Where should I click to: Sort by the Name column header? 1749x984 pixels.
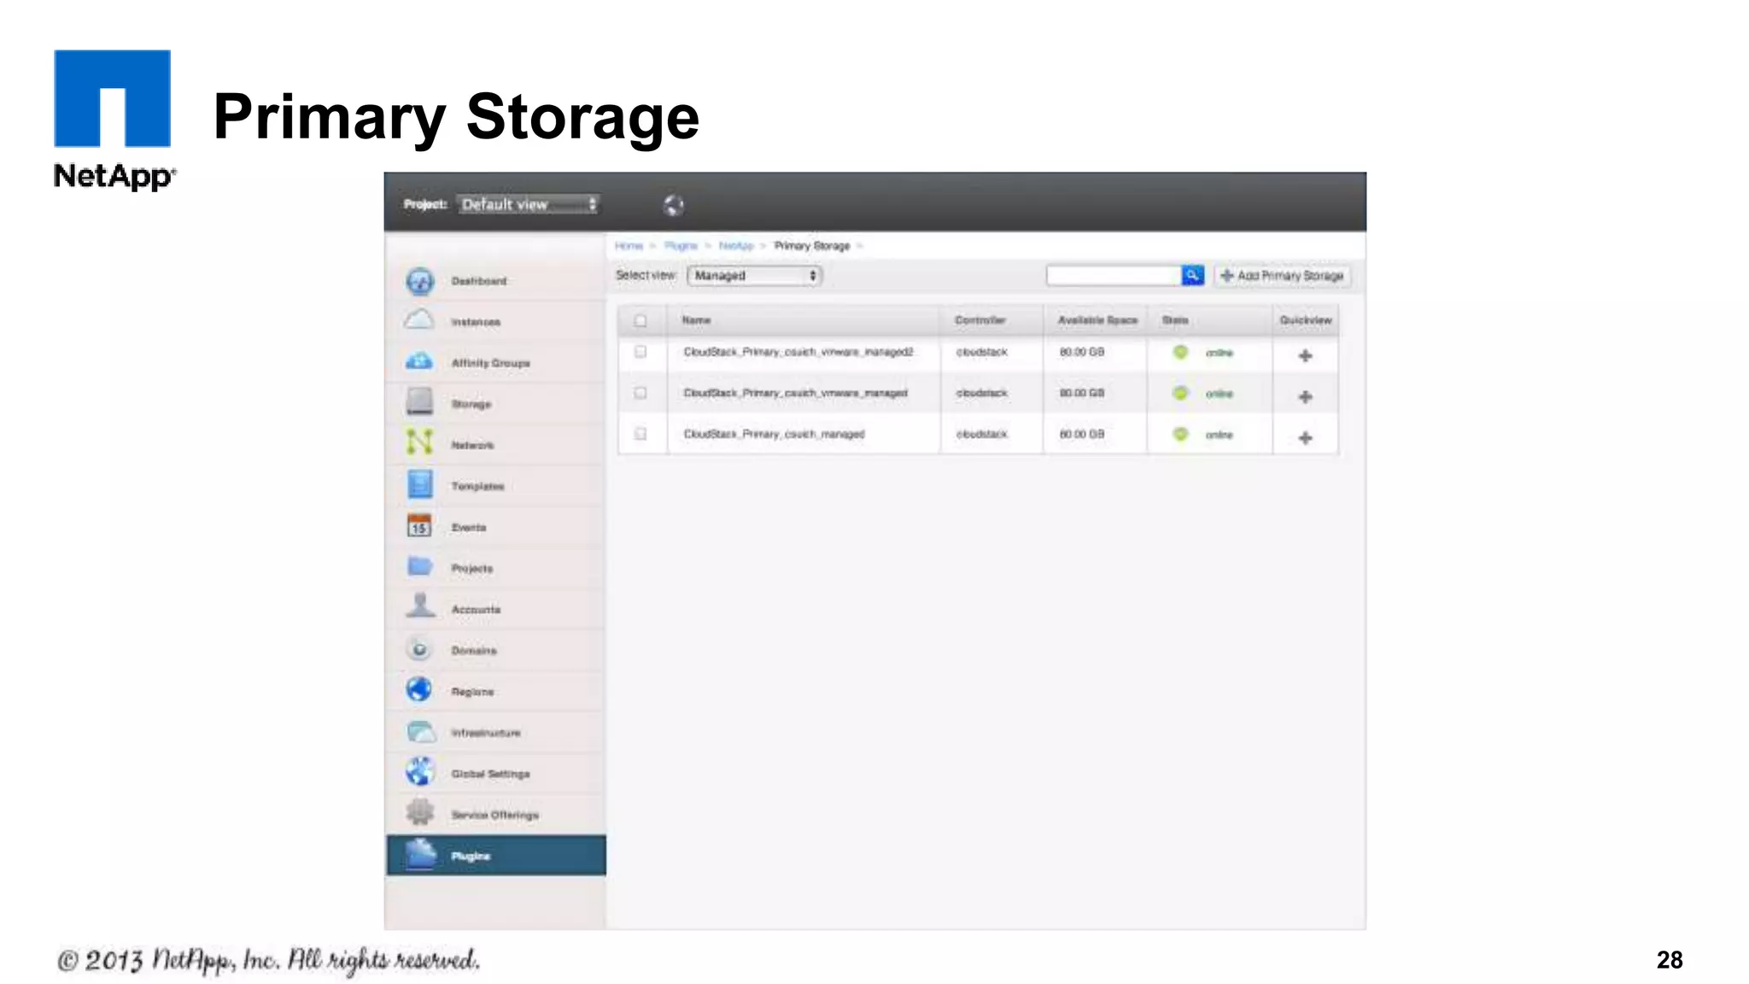pyautogui.click(x=696, y=320)
